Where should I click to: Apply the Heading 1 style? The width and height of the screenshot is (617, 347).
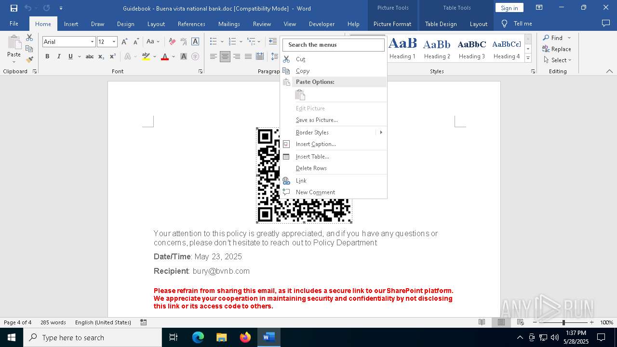point(402,48)
